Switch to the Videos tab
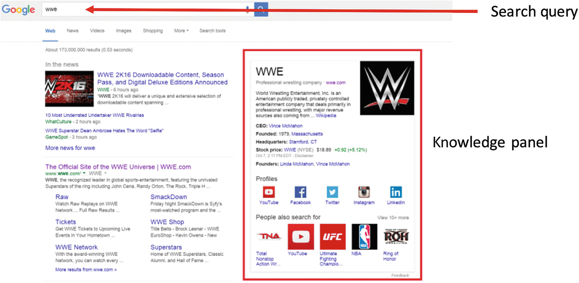The width and height of the screenshot is (579, 283). pyautogui.click(x=97, y=31)
